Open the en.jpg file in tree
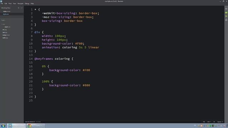228x128 pixels. pyautogui.click(x=5, y=30)
